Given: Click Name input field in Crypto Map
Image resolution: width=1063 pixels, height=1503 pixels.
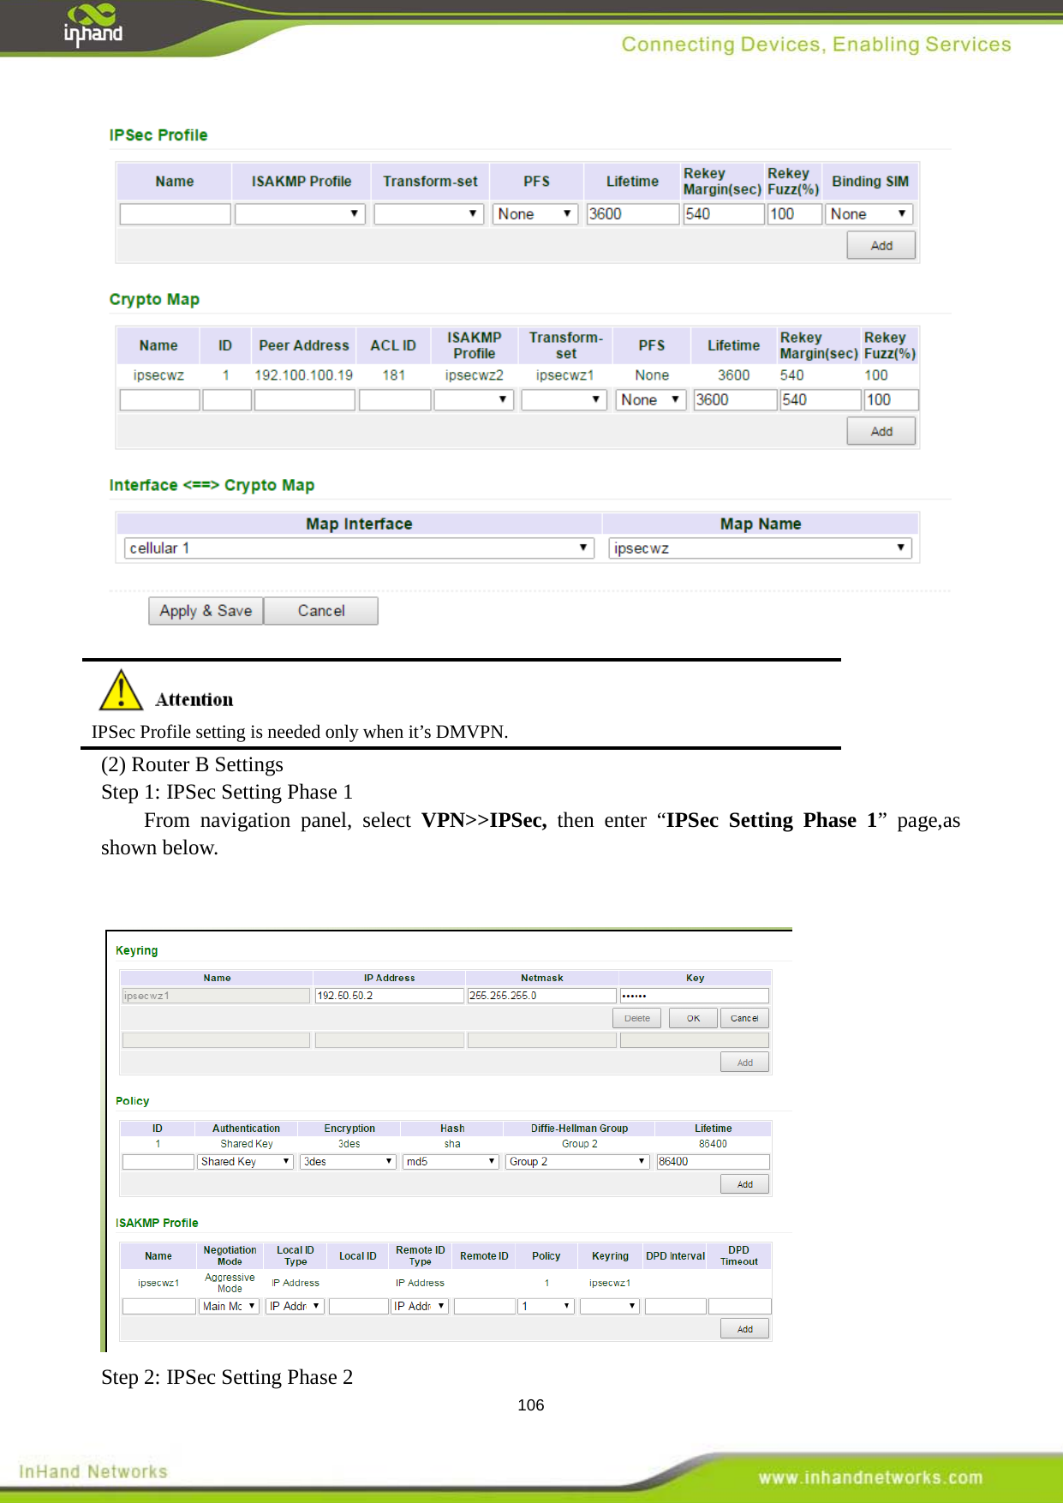Looking at the screenshot, I should (159, 399).
